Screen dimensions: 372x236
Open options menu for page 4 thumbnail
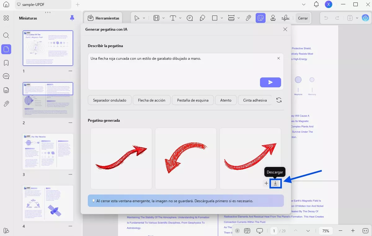click(70, 226)
